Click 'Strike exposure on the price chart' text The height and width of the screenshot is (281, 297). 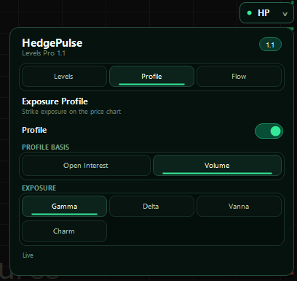click(x=71, y=112)
